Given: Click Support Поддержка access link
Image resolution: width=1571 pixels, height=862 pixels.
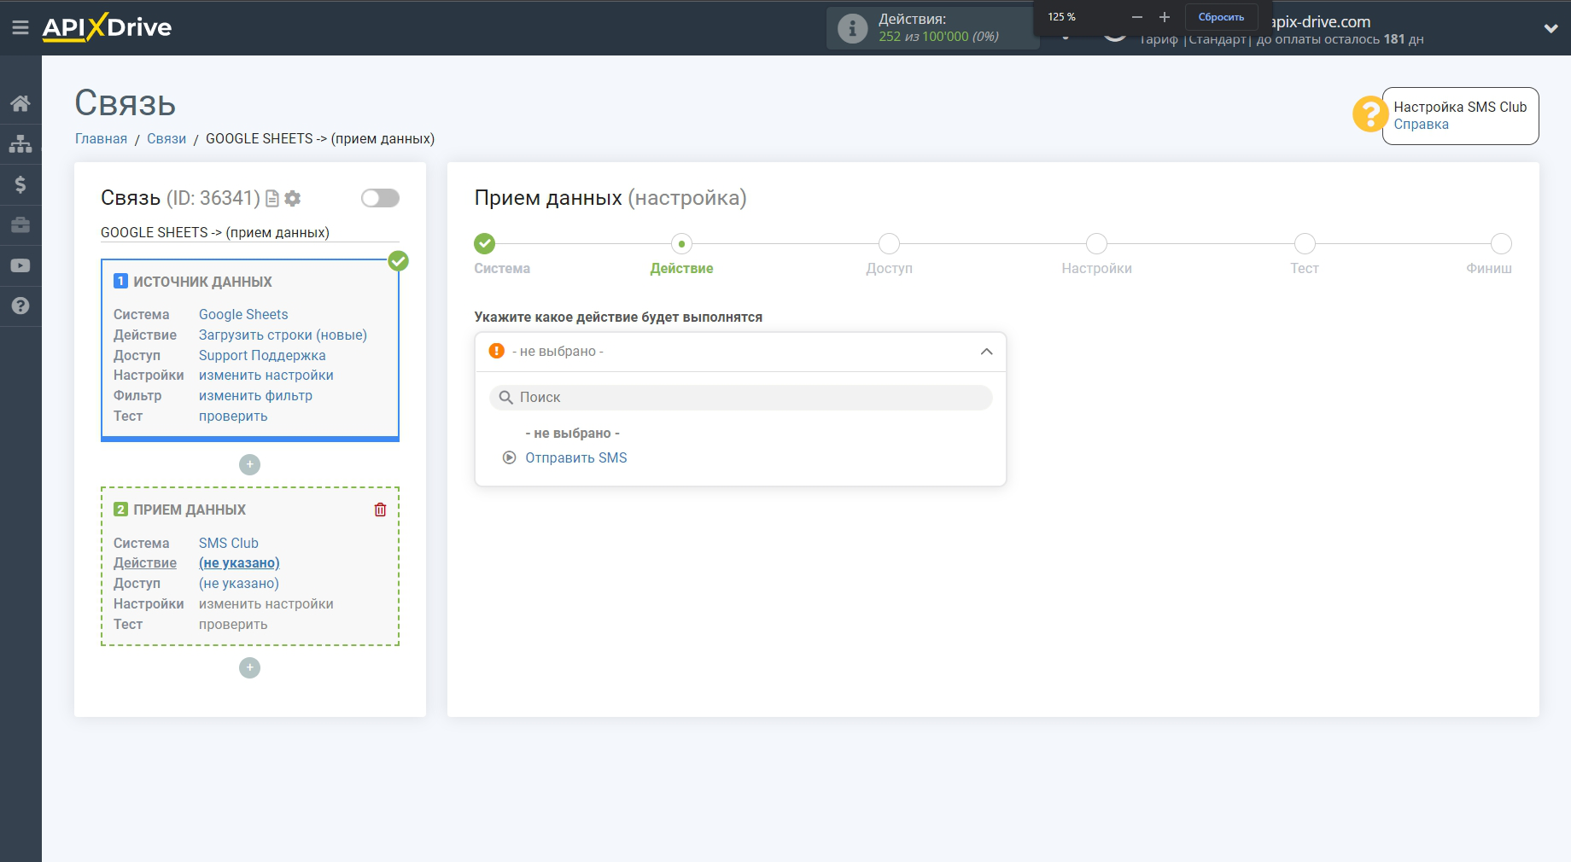Looking at the screenshot, I should click(x=262, y=356).
